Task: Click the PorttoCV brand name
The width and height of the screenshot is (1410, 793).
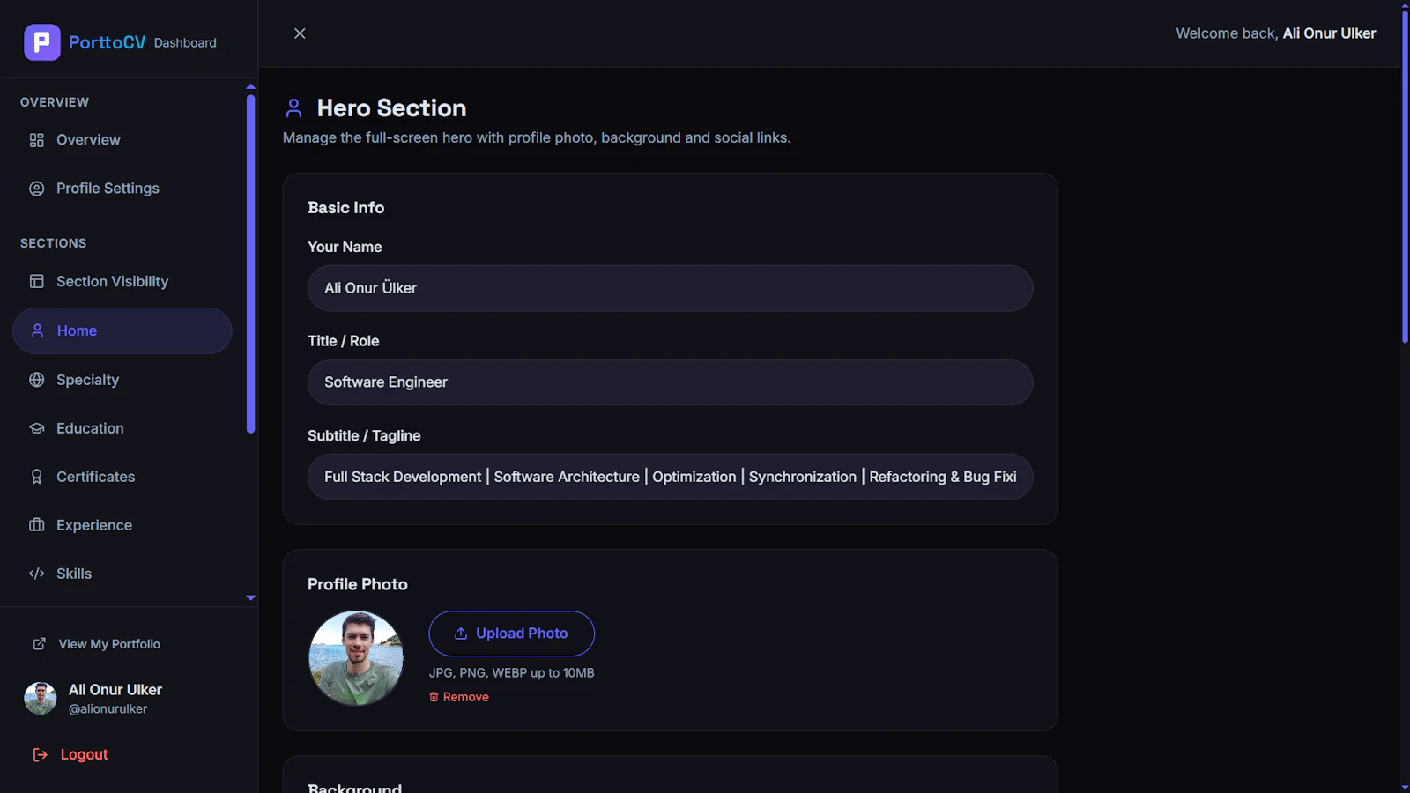Action: [108, 42]
